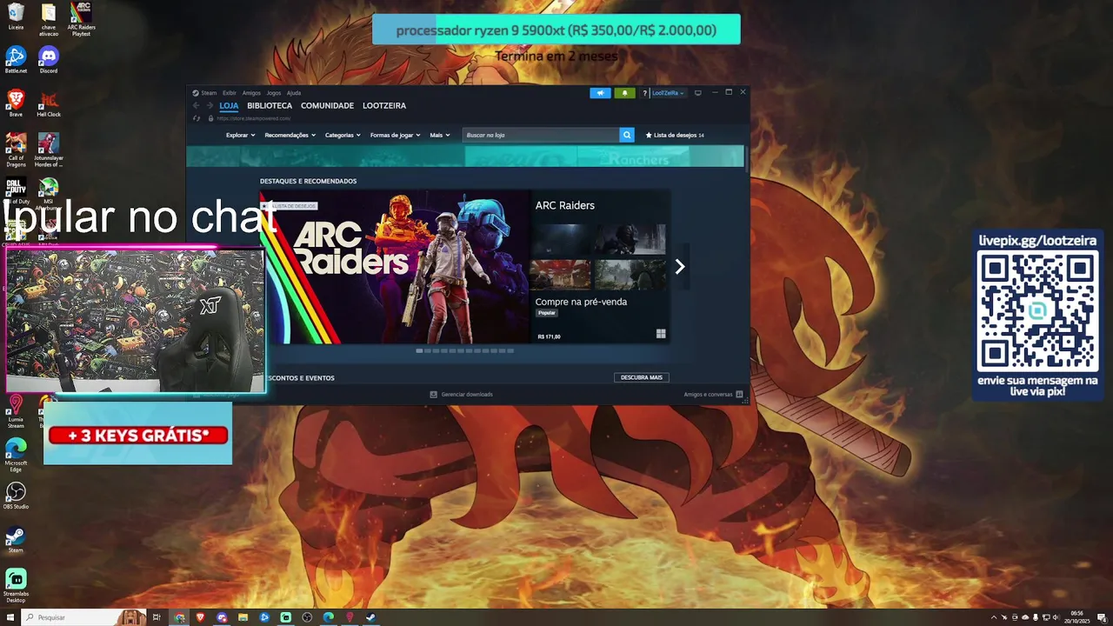Open the Amigos menu
The image size is (1113, 626).
251,93
